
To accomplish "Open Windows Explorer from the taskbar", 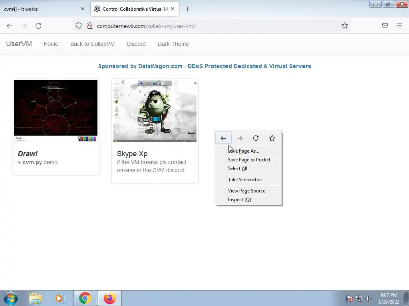I will pos(36,298).
